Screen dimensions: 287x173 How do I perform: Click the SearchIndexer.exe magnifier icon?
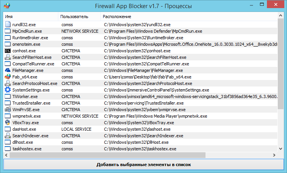point(8,136)
